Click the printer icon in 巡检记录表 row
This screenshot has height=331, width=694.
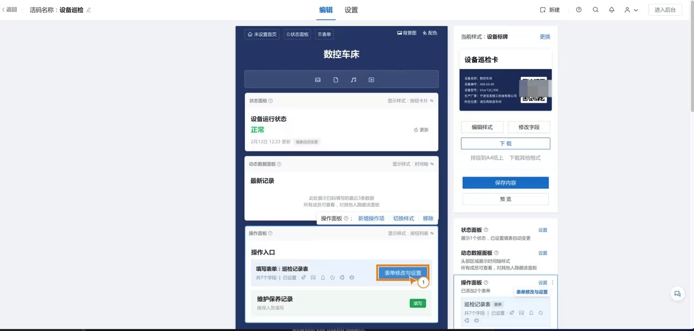pyautogui.click(x=352, y=278)
